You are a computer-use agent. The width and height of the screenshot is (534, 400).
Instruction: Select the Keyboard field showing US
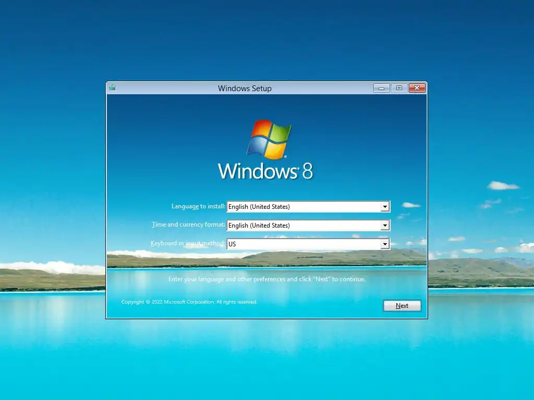[308, 244]
